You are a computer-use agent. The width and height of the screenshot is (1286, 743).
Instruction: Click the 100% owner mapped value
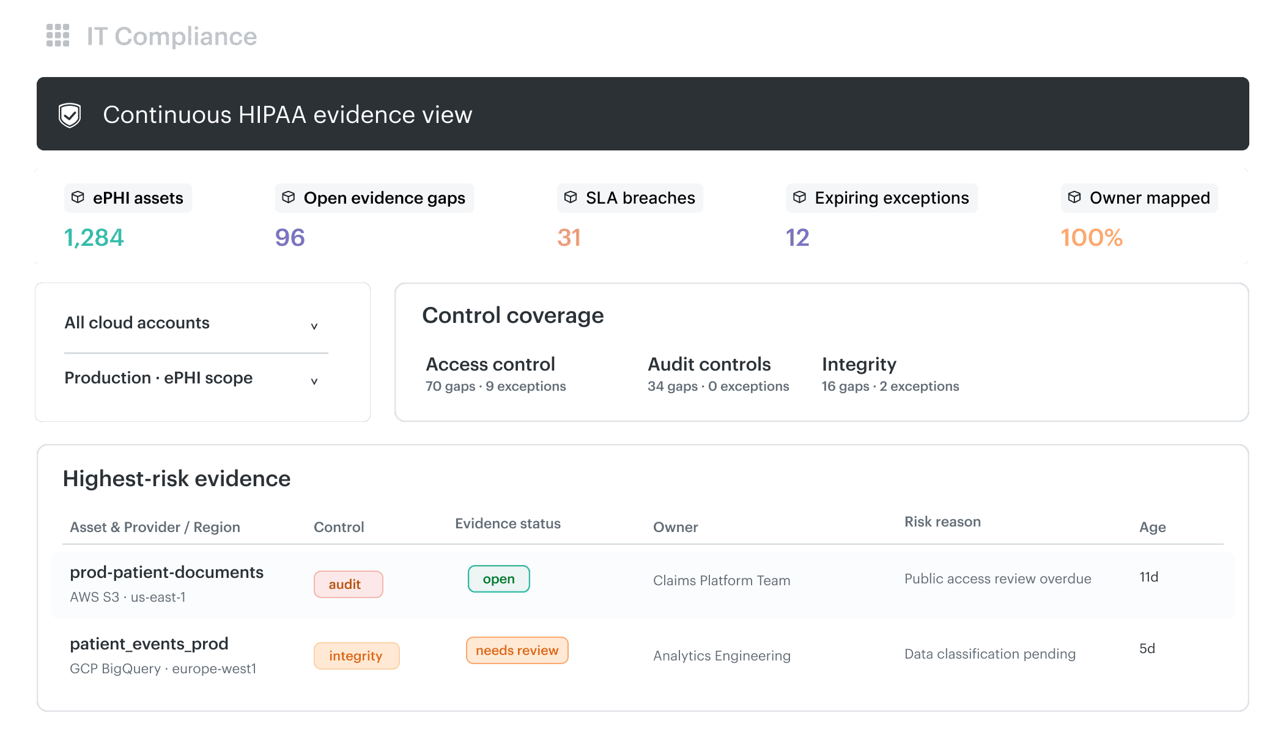(1092, 238)
